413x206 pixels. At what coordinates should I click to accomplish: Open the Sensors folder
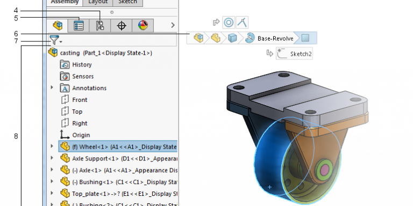(x=77, y=77)
